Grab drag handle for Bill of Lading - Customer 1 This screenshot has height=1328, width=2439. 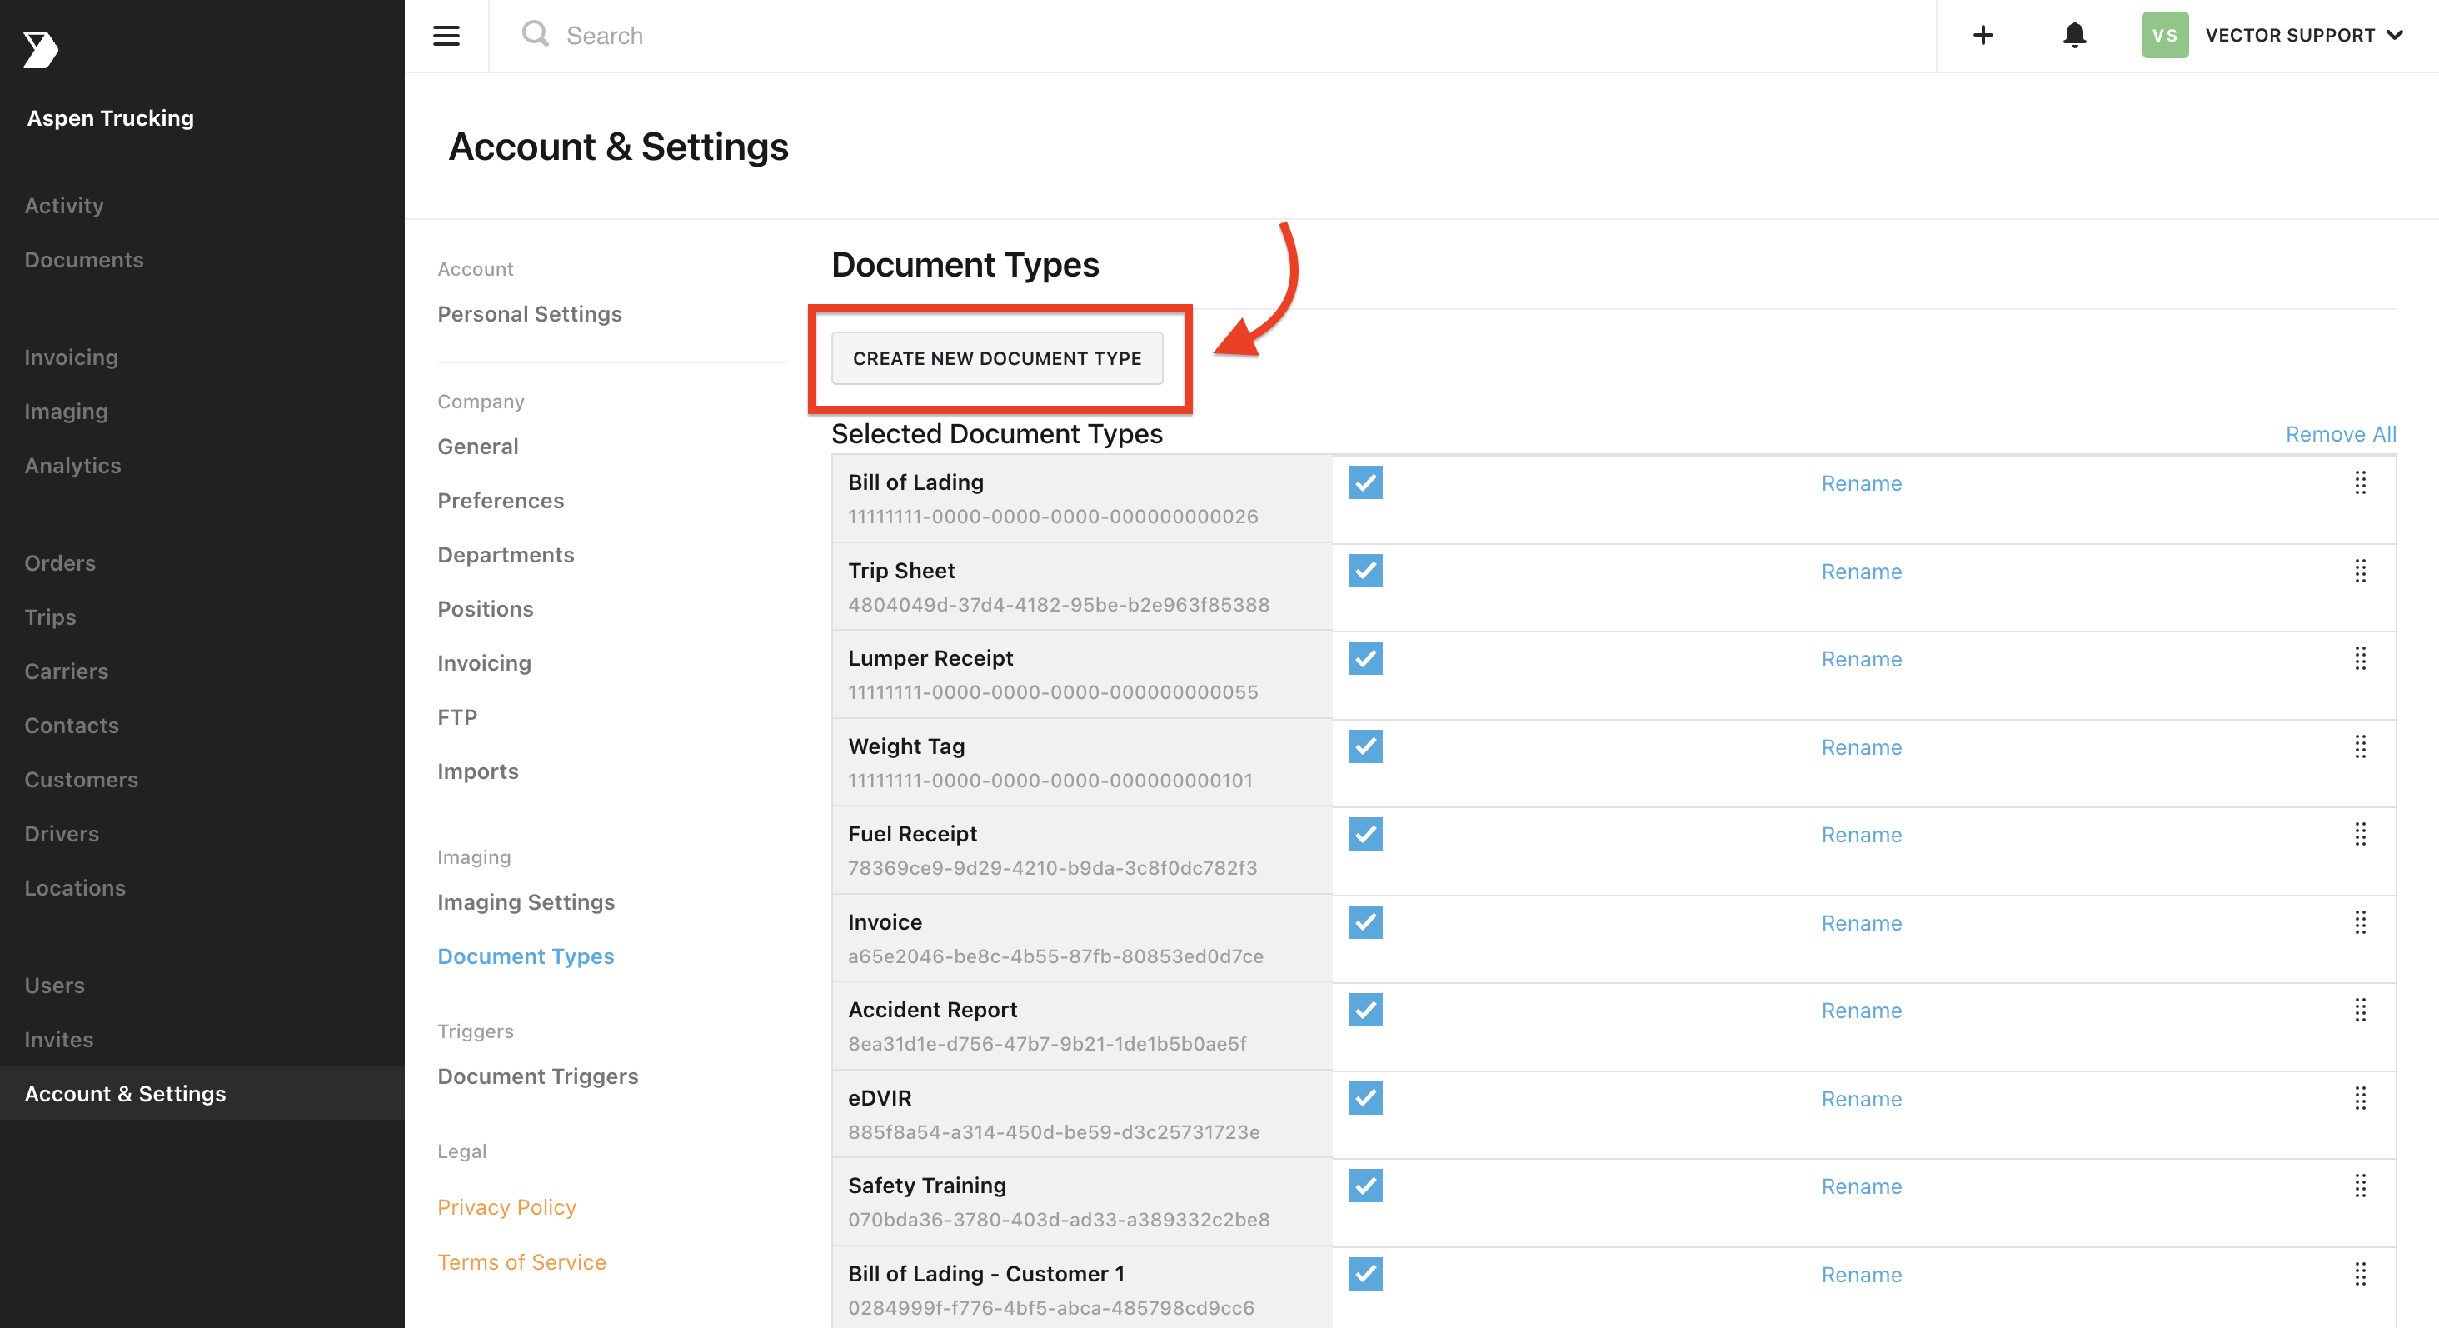click(2360, 1274)
